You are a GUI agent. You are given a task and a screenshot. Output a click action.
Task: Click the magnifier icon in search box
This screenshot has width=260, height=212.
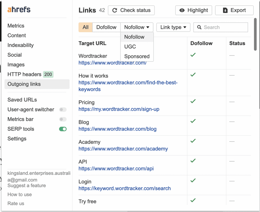199,27
